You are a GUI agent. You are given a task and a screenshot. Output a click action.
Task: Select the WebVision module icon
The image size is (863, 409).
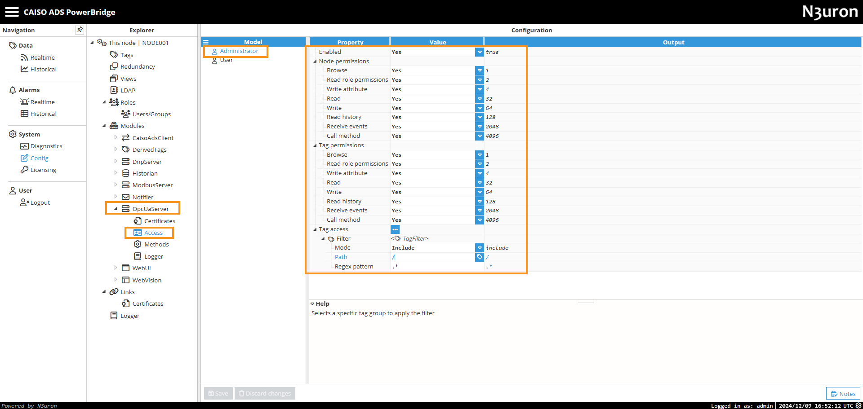click(126, 280)
